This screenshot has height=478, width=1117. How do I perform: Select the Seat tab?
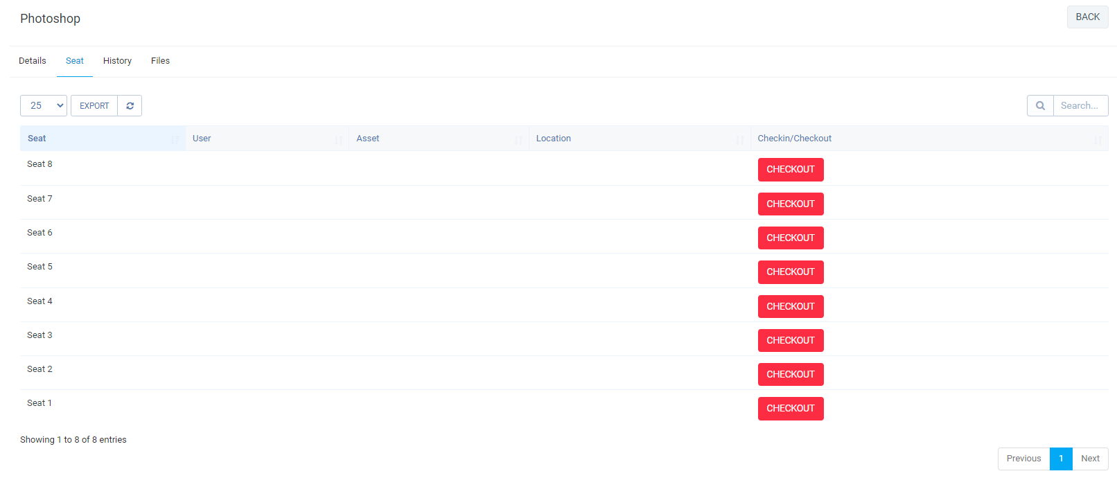(x=75, y=61)
